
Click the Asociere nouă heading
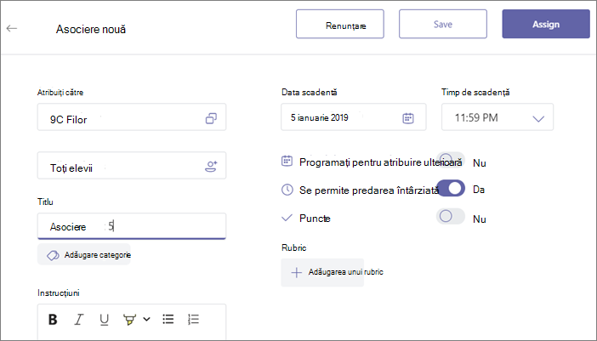91,29
